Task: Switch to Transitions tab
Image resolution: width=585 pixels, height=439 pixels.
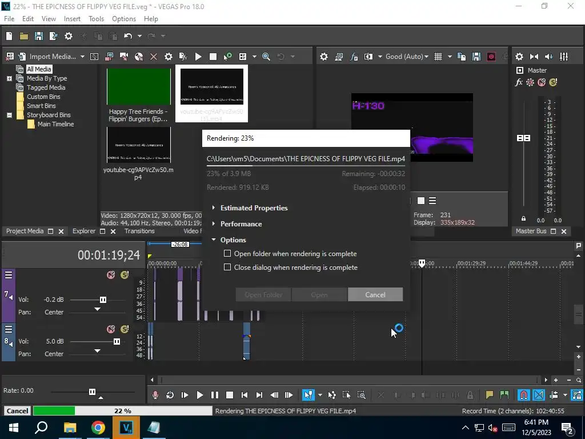Action: click(x=139, y=231)
